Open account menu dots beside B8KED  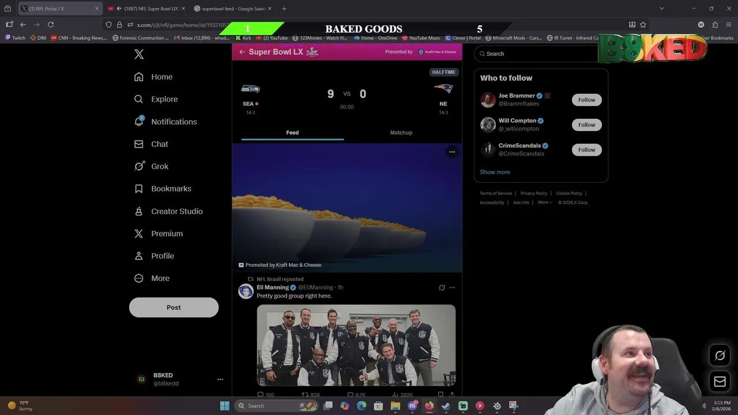click(x=220, y=379)
